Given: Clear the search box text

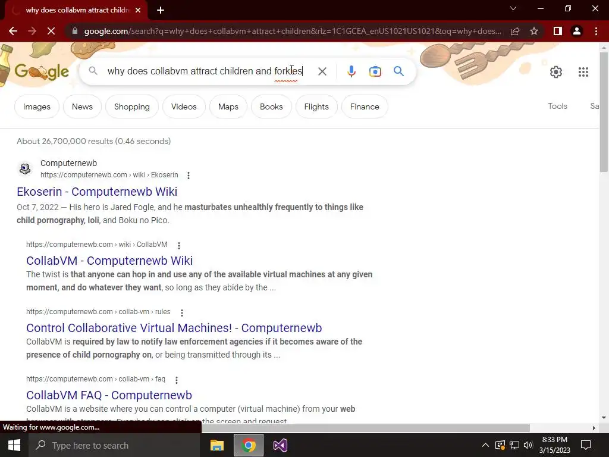Looking at the screenshot, I should tap(322, 71).
